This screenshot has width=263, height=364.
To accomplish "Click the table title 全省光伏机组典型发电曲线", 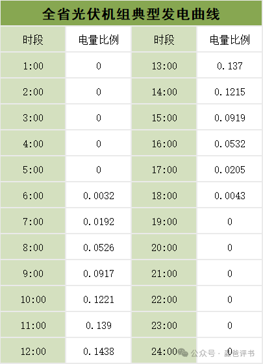I will click(x=131, y=14).
